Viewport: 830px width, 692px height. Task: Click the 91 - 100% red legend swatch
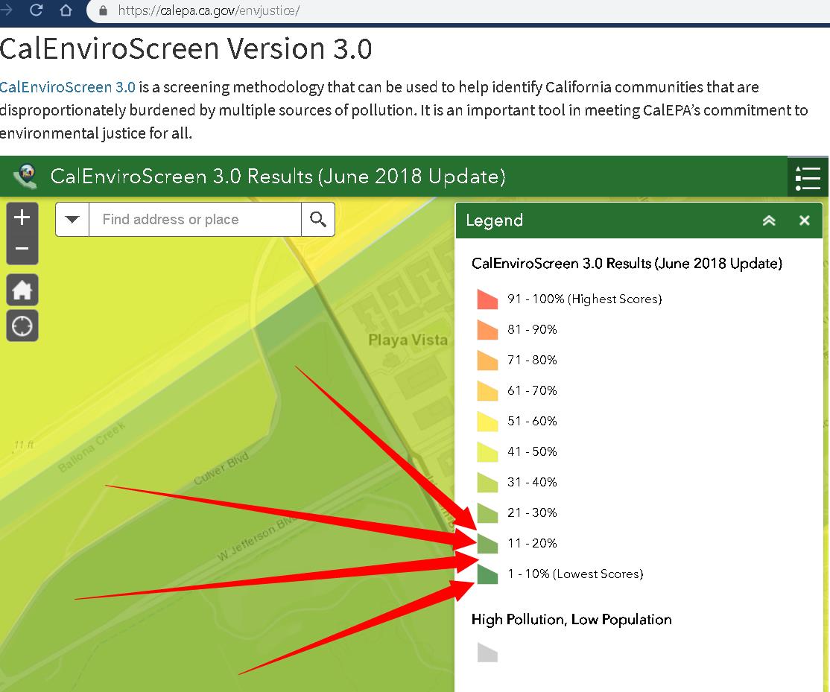coord(487,299)
